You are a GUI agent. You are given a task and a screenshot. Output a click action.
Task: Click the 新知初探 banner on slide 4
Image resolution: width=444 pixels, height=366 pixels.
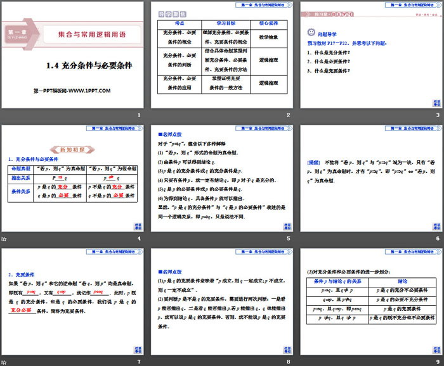(72, 149)
